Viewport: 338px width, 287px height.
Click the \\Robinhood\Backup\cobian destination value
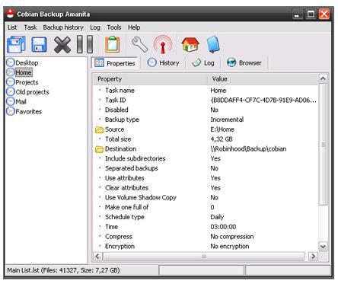coord(248,149)
